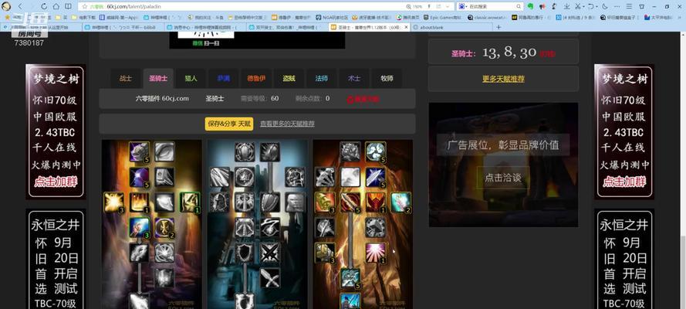This screenshot has width=686, height=309.
Task: Click Deflection sword talent in Retribution
Action: coord(375,177)
